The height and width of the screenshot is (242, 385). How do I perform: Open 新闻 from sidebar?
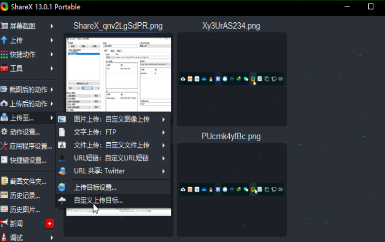click(x=27, y=224)
